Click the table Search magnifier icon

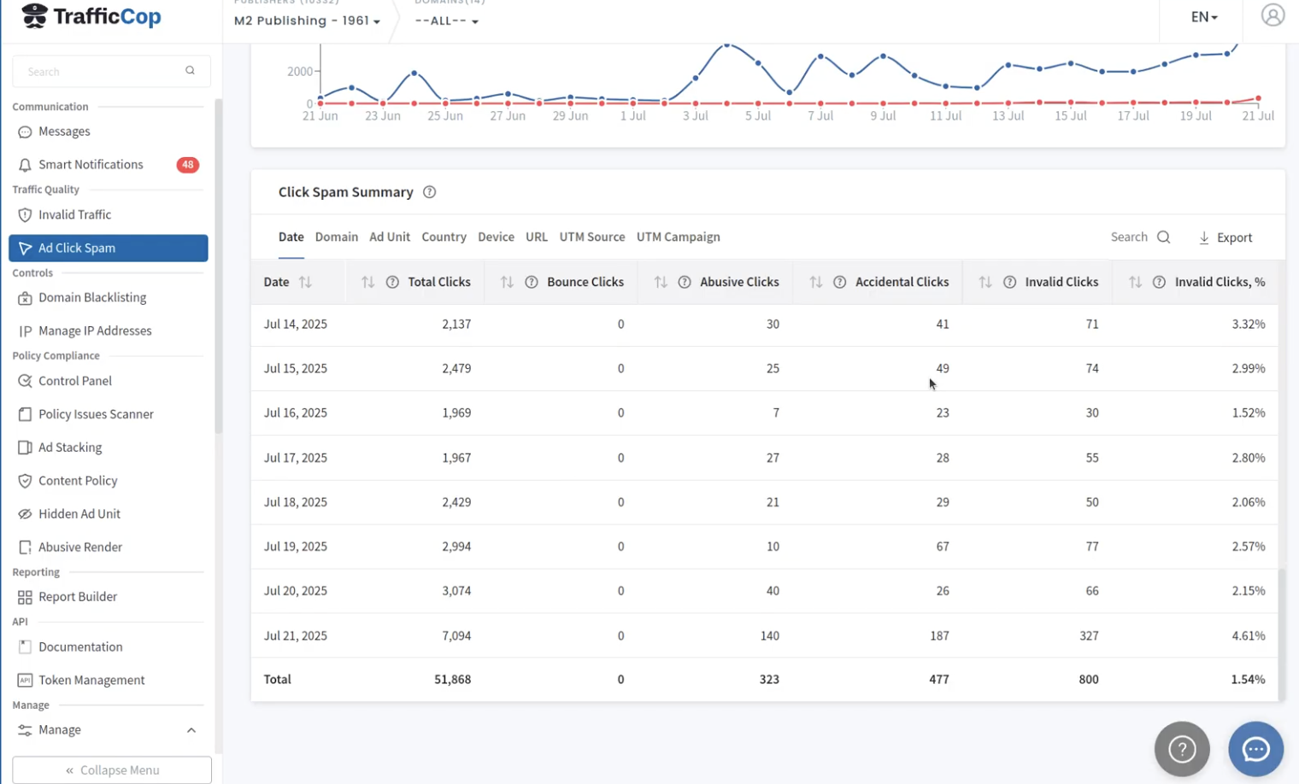(x=1163, y=237)
